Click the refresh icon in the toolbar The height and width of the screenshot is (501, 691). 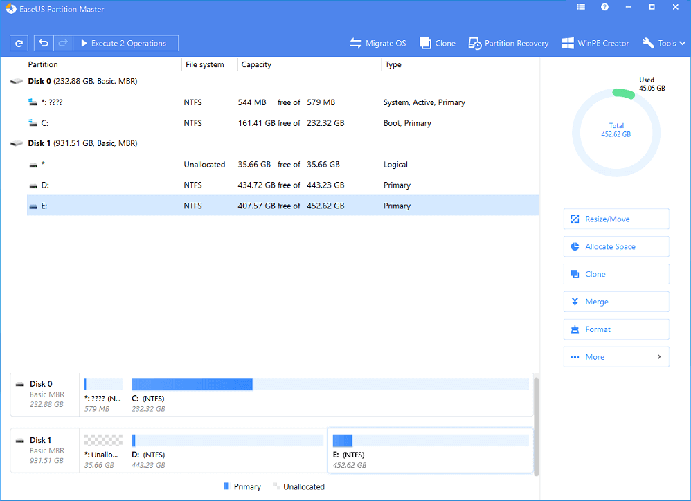click(19, 43)
